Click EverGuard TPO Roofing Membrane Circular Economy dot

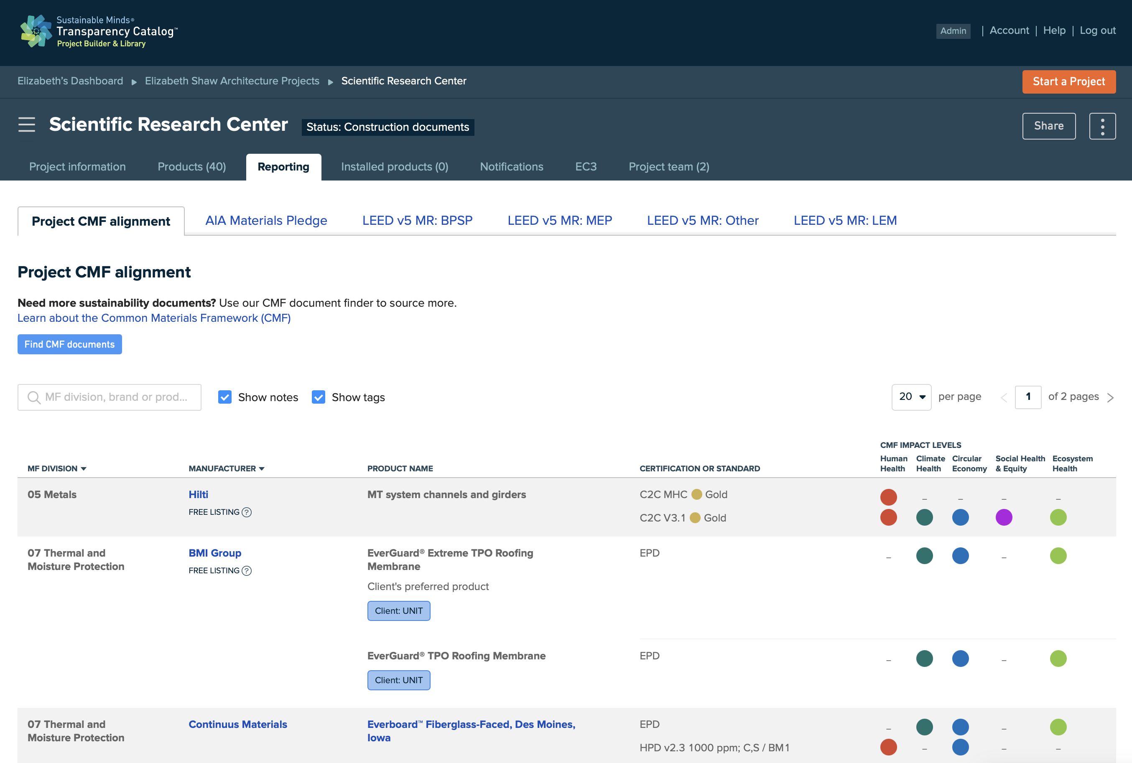pos(960,659)
